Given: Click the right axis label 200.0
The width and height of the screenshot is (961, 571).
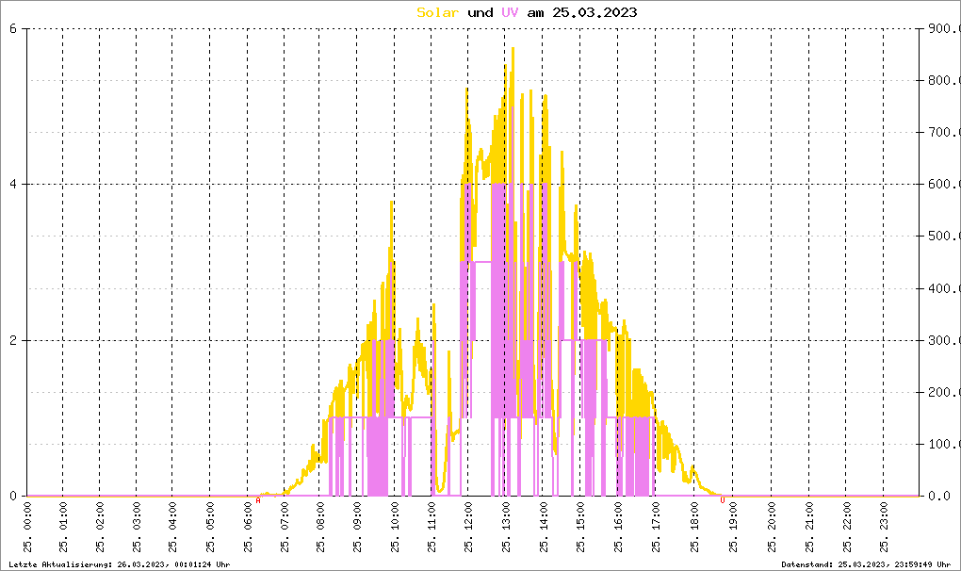Looking at the screenshot, I should pyautogui.click(x=944, y=392).
